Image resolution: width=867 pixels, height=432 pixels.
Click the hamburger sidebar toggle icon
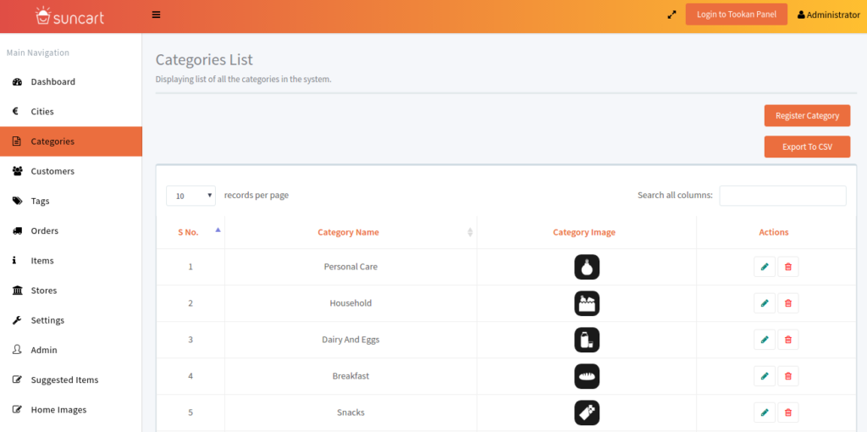coord(156,14)
